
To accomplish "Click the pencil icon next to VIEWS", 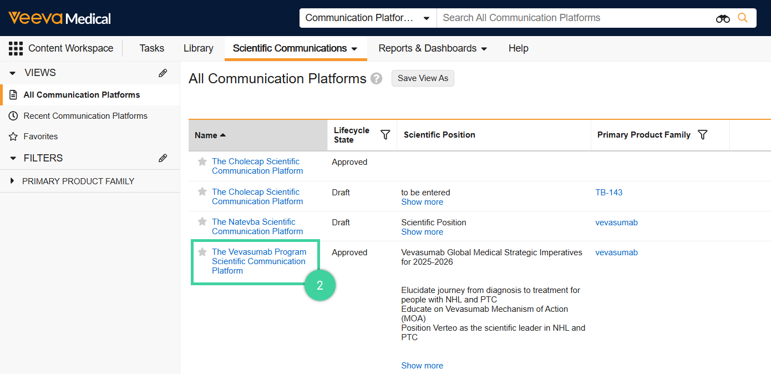I will (x=163, y=72).
